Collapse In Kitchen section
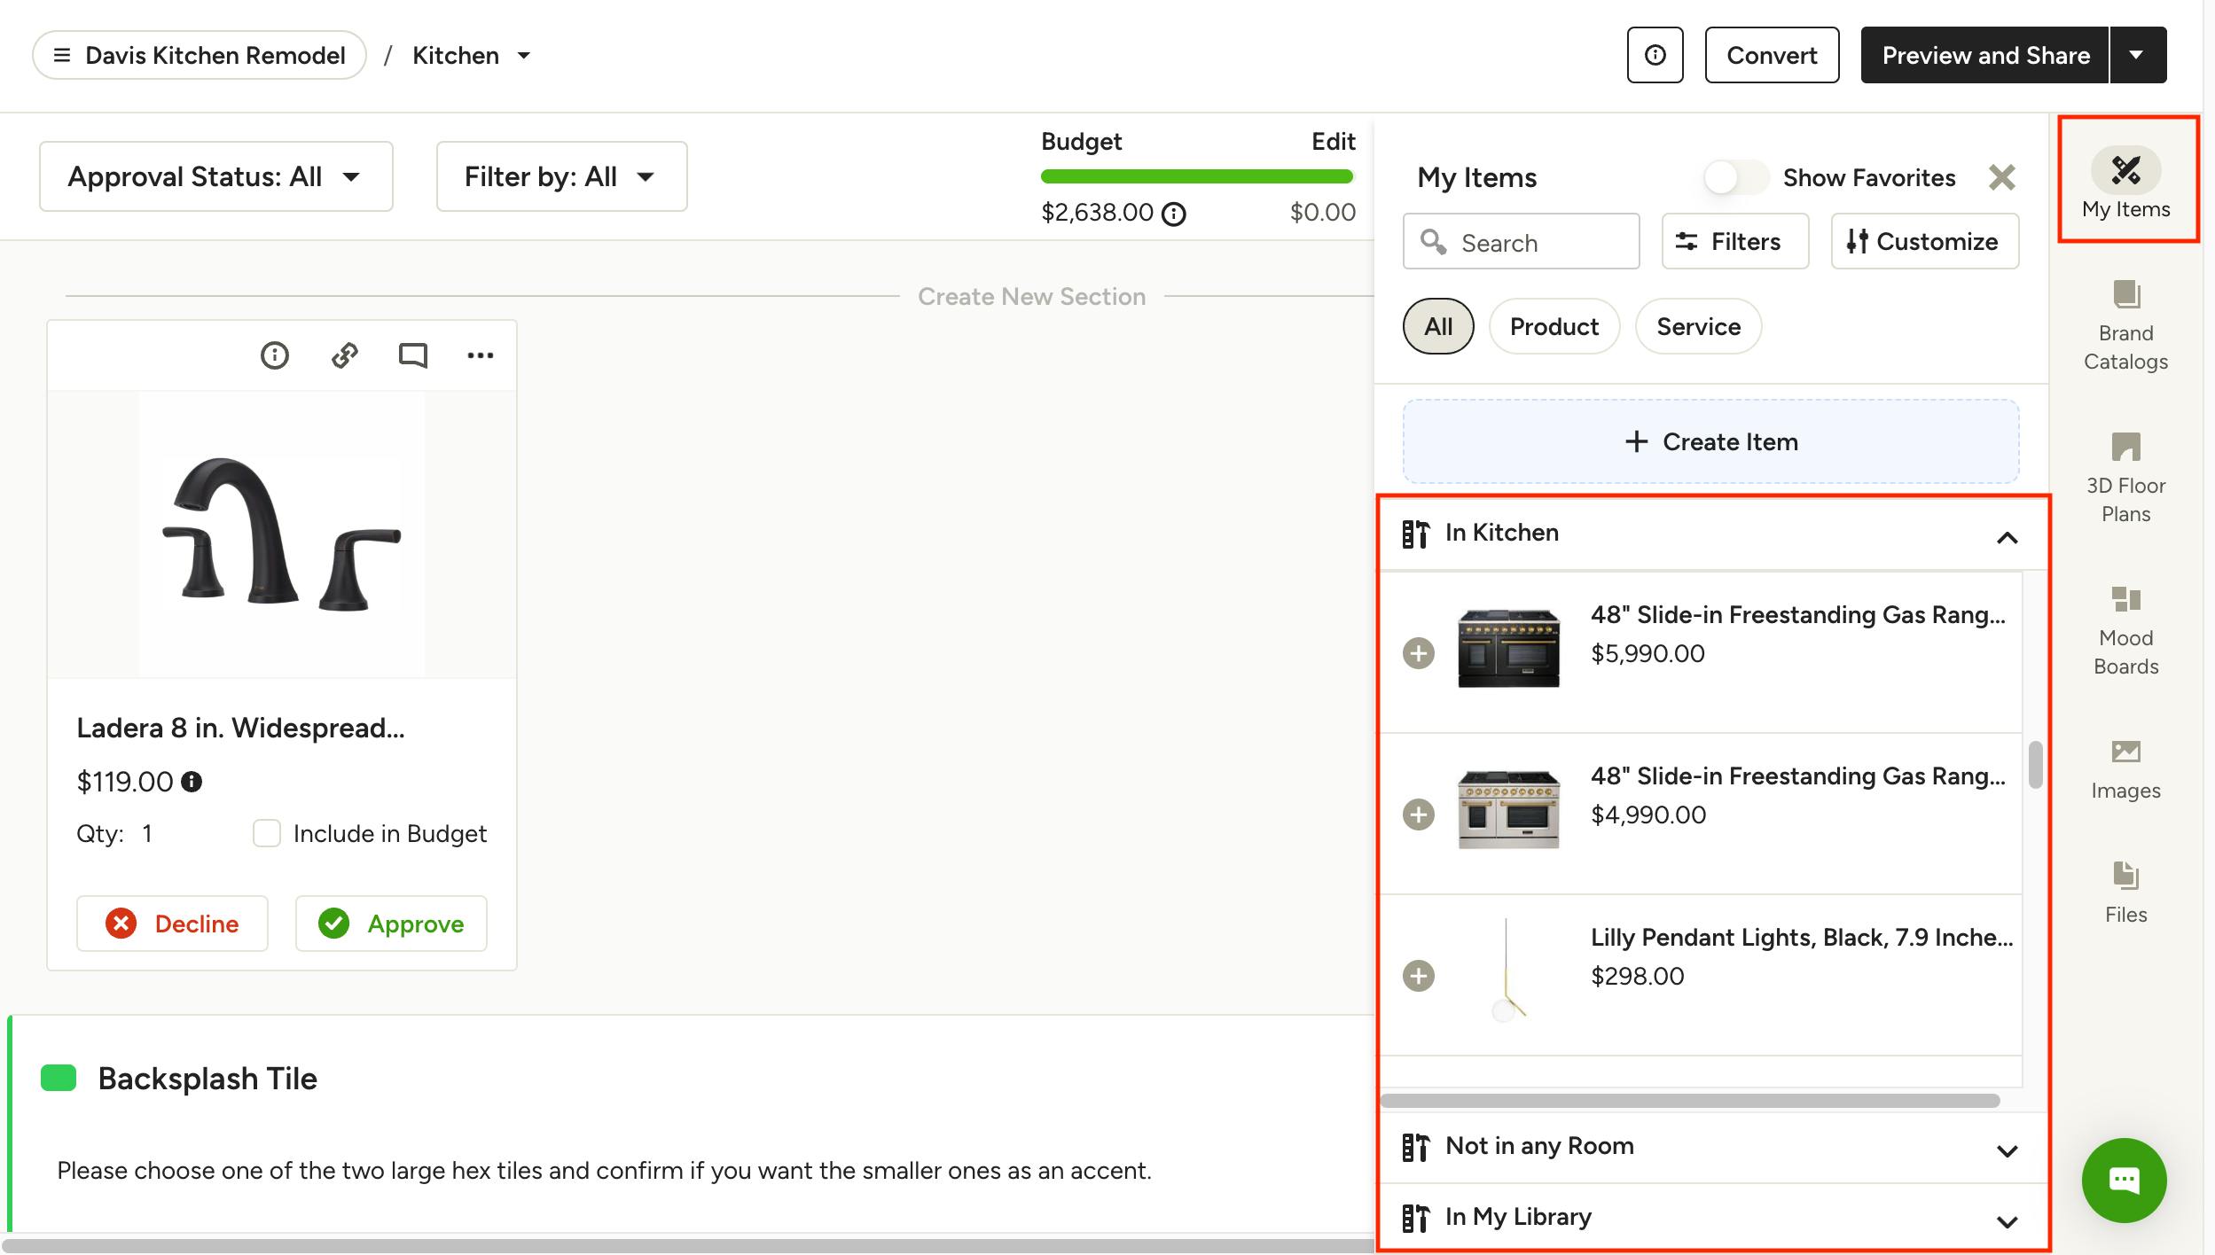 point(2006,537)
